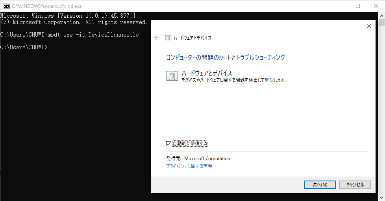Screen dimensions: 385x201
Task: Click the small ハードウェアとデバイス header icon
Action: tap(168, 38)
